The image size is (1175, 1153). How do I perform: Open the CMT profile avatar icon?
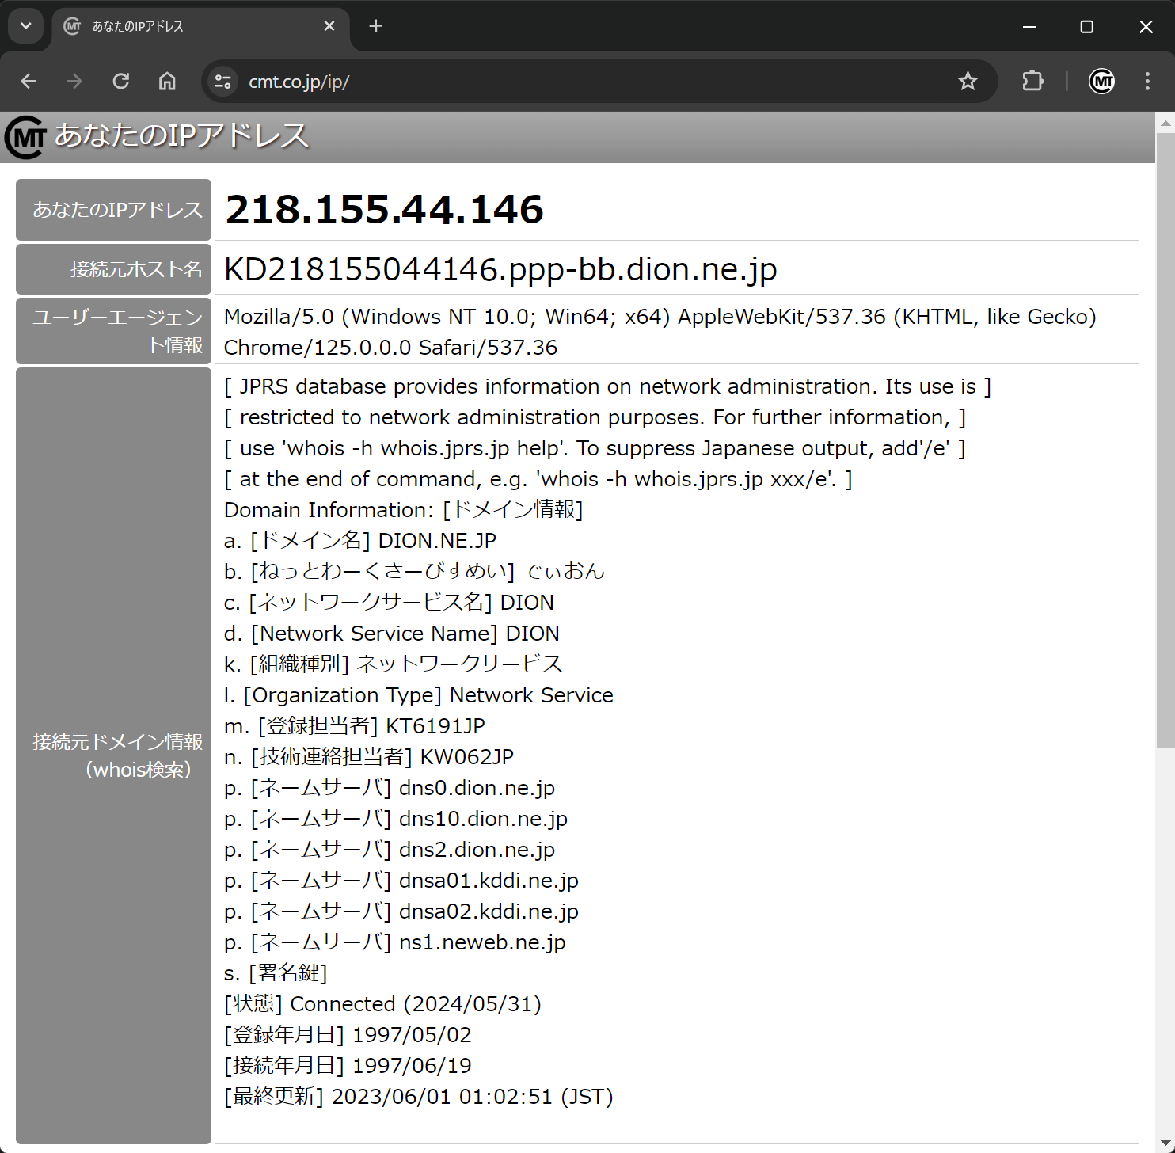tap(1102, 82)
